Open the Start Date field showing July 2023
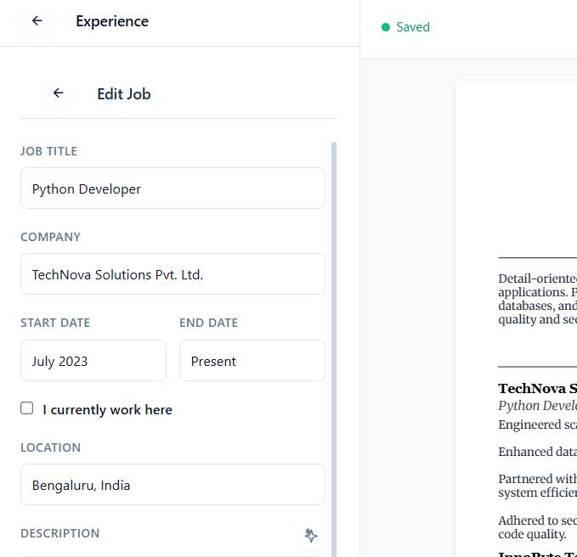 pos(93,361)
